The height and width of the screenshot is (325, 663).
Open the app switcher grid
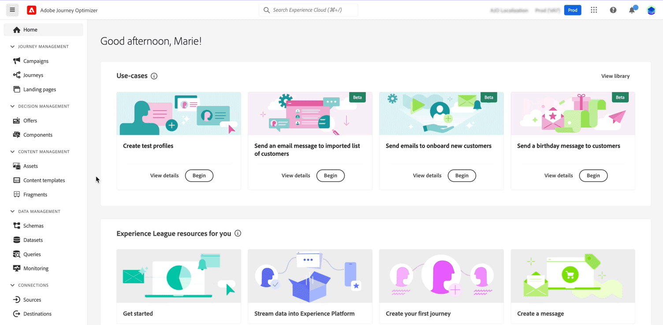coord(594,10)
